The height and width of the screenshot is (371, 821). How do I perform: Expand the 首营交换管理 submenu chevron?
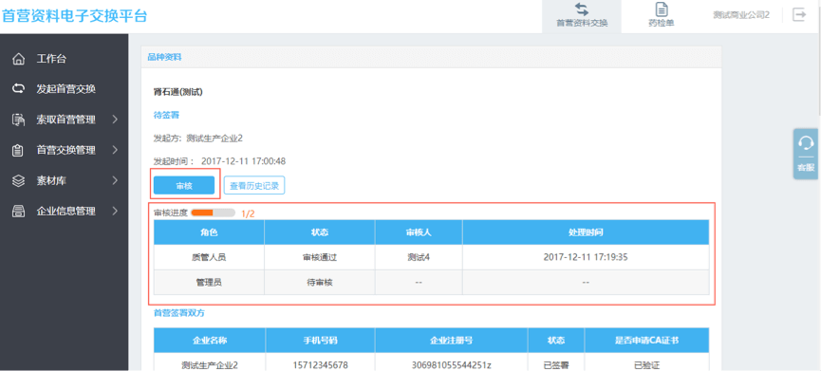(x=115, y=150)
